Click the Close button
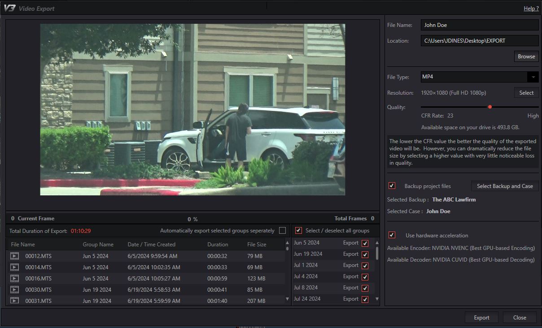Screen dimensions: 542x328 pos(520,317)
